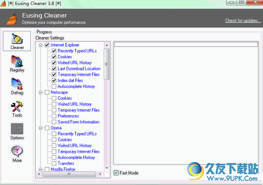Enable Opera Visited URL History checkbox
Screen dimensions: 263x185
(54, 146)
